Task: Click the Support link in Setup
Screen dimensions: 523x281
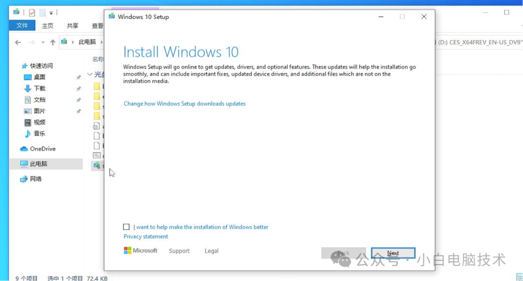Action: click(179, 251)
